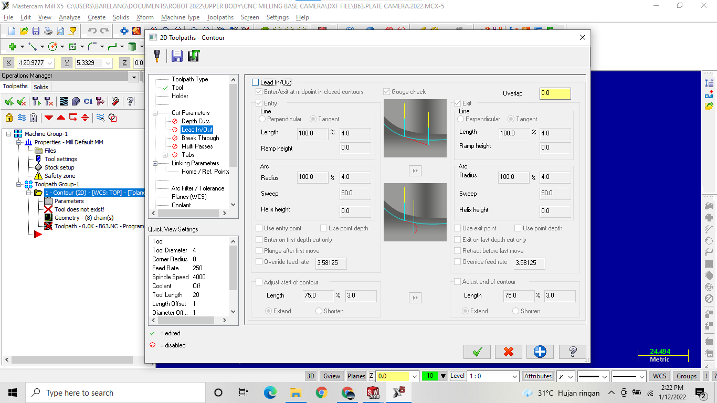Viewport: 717px width, 403px height.
Task: Click the G1 post selected operations icon
Action: point(88,102)
